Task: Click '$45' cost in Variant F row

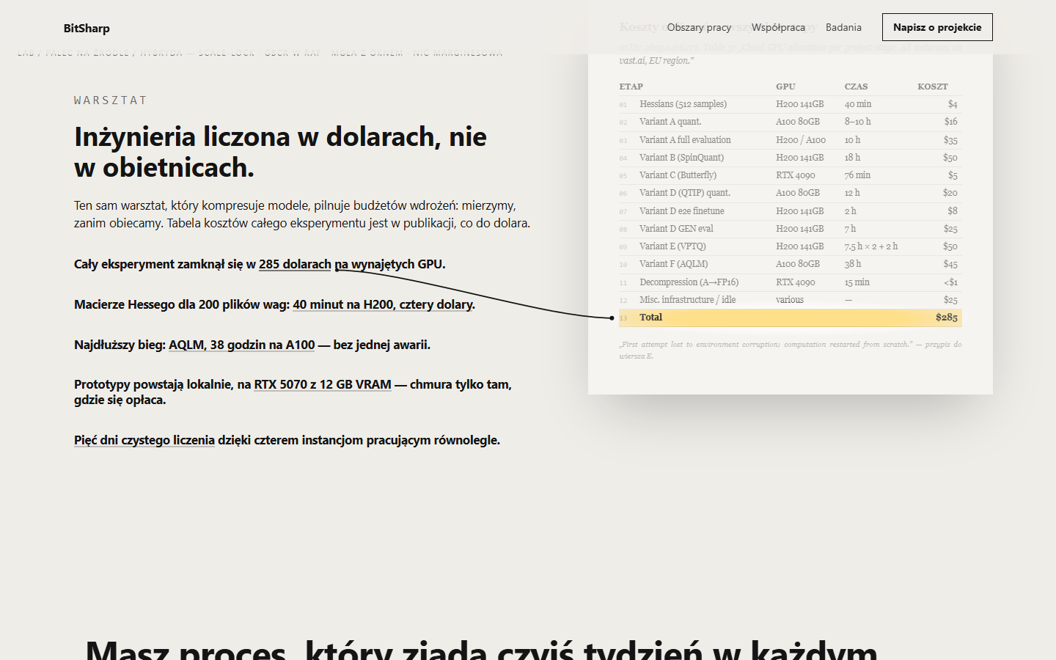Action: pos(950,264)
